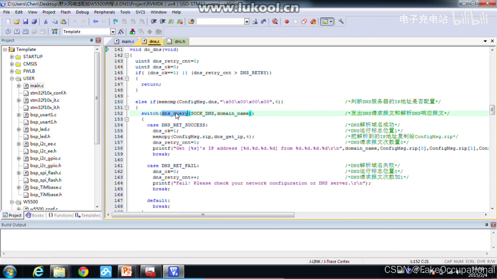Open Internet Explorer from the taskbar
497x279 pixels.
click(38, 272)
